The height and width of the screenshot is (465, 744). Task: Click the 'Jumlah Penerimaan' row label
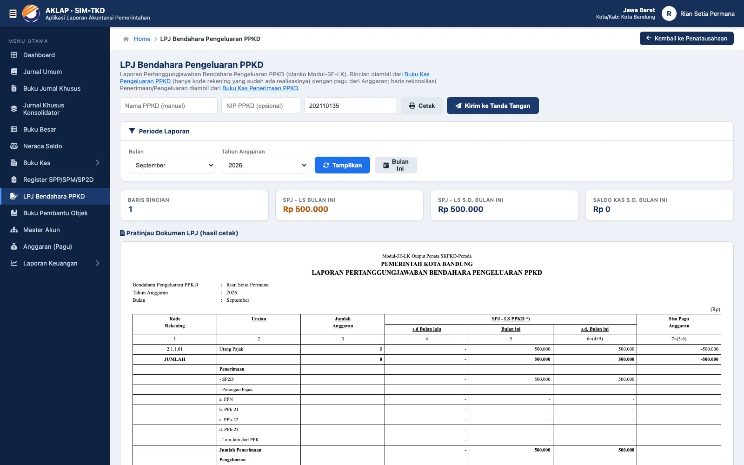coord(240,450)
